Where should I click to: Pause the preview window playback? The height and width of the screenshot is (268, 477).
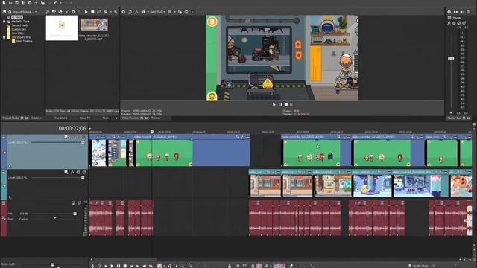pos(280,104)
